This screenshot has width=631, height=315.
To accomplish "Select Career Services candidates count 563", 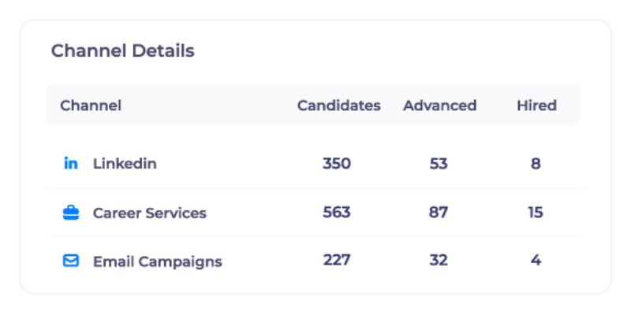I will [337, 213].
